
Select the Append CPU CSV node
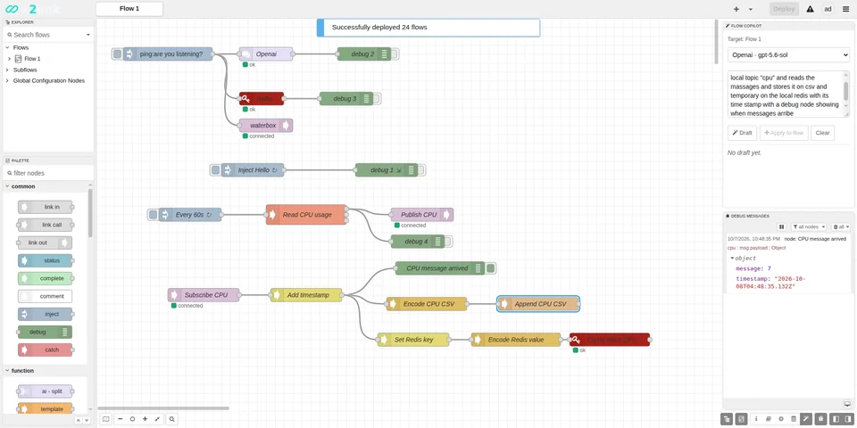[x=538, y=304]
